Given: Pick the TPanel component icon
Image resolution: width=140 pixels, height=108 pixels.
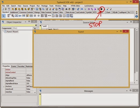Looking at the screenshot, I should (x=64, y=16).
